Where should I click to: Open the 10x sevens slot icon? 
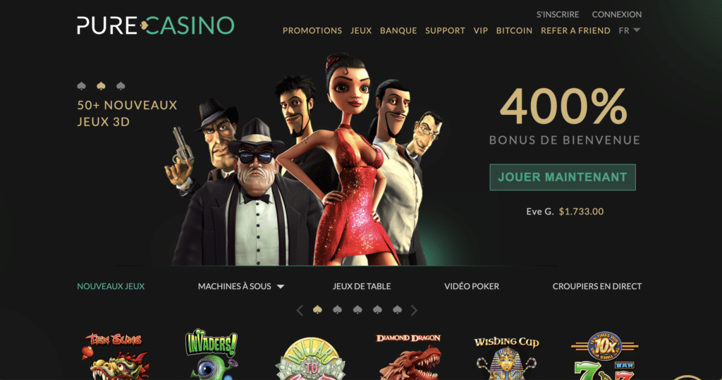[x=604, y=355]
